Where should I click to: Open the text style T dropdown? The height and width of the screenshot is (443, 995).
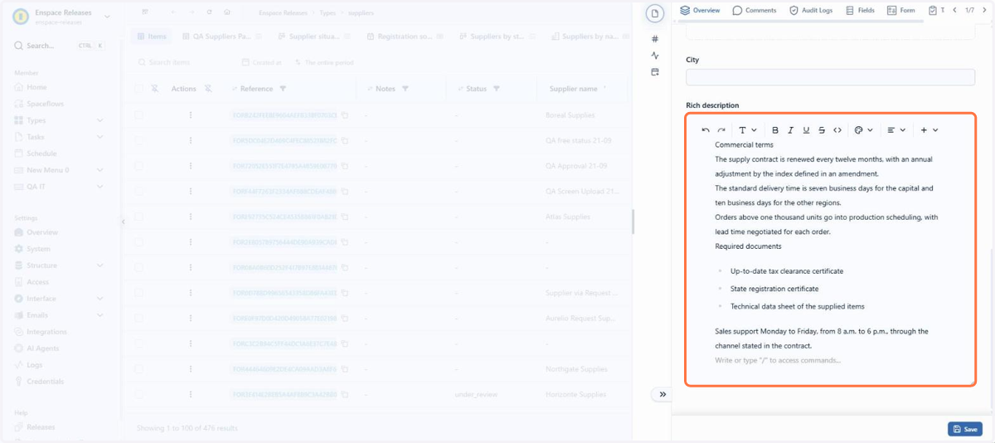747,130
